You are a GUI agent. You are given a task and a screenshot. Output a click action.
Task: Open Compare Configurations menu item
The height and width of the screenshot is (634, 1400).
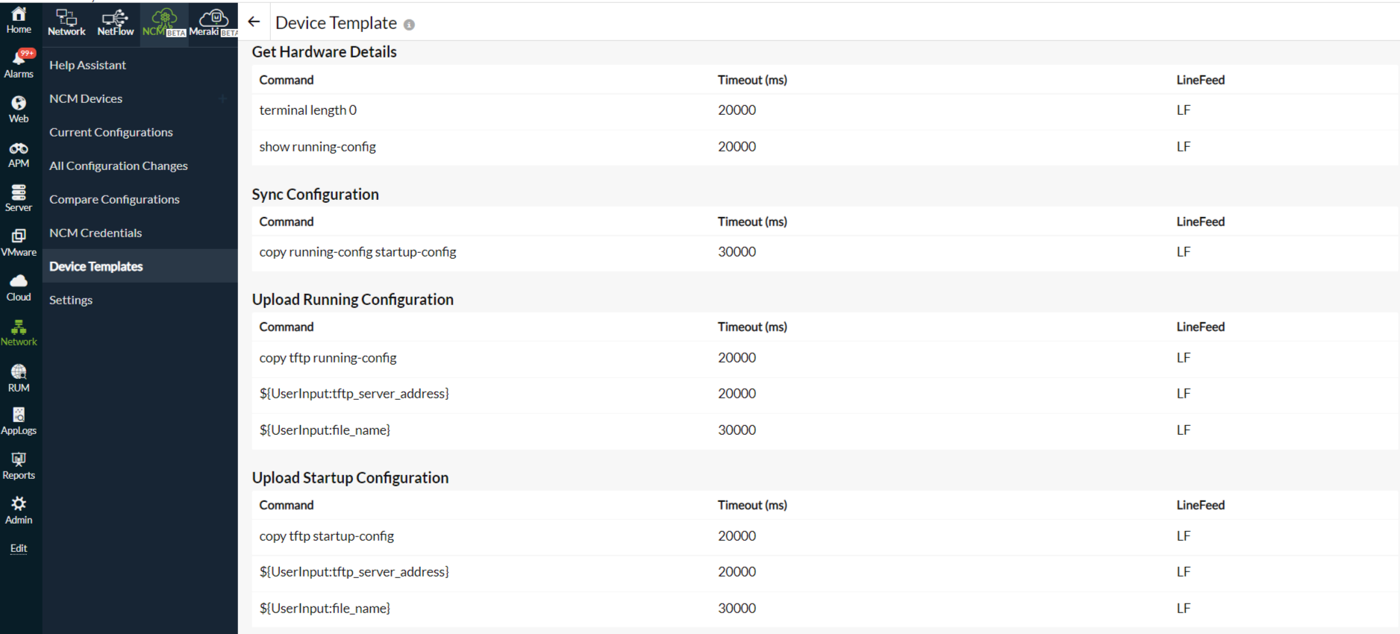114,199
